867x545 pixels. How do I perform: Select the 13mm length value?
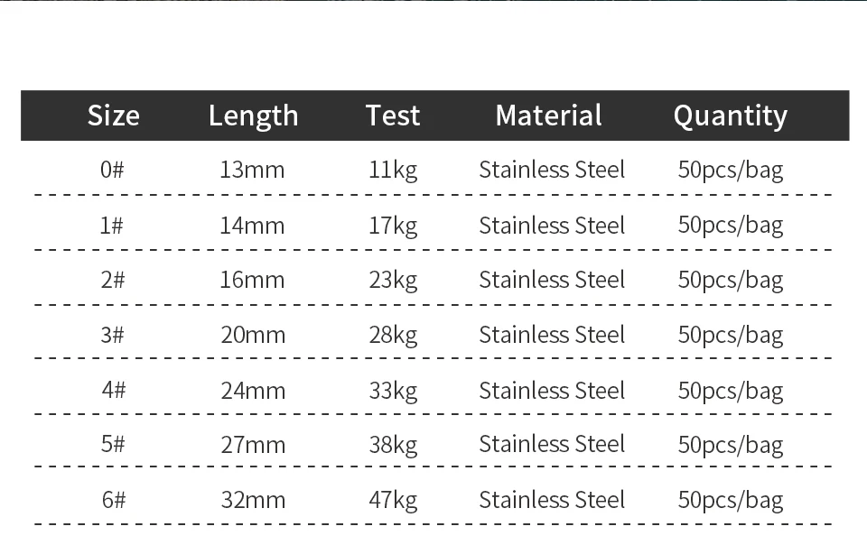point(252,170)
